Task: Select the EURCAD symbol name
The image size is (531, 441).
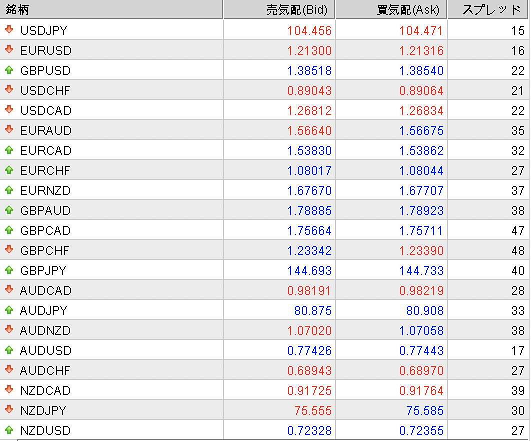Action: coord(45,150)
